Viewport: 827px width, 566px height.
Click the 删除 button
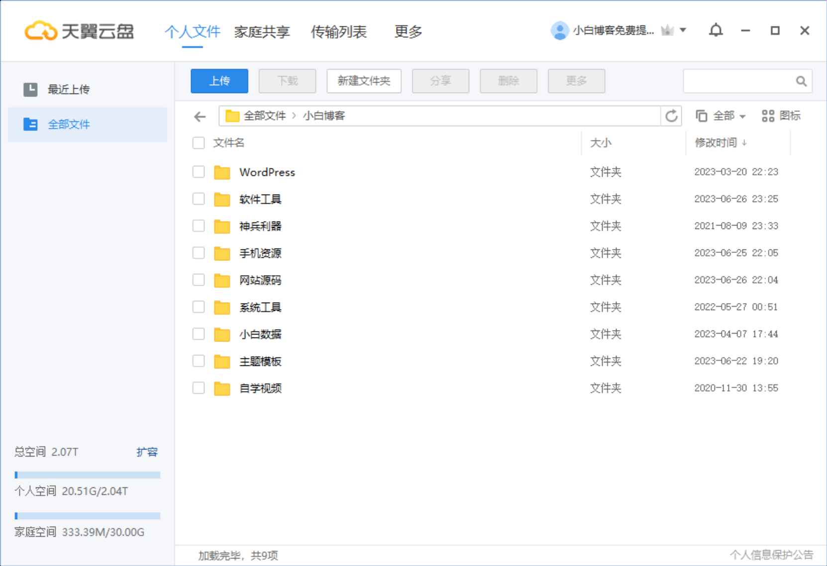509,81
